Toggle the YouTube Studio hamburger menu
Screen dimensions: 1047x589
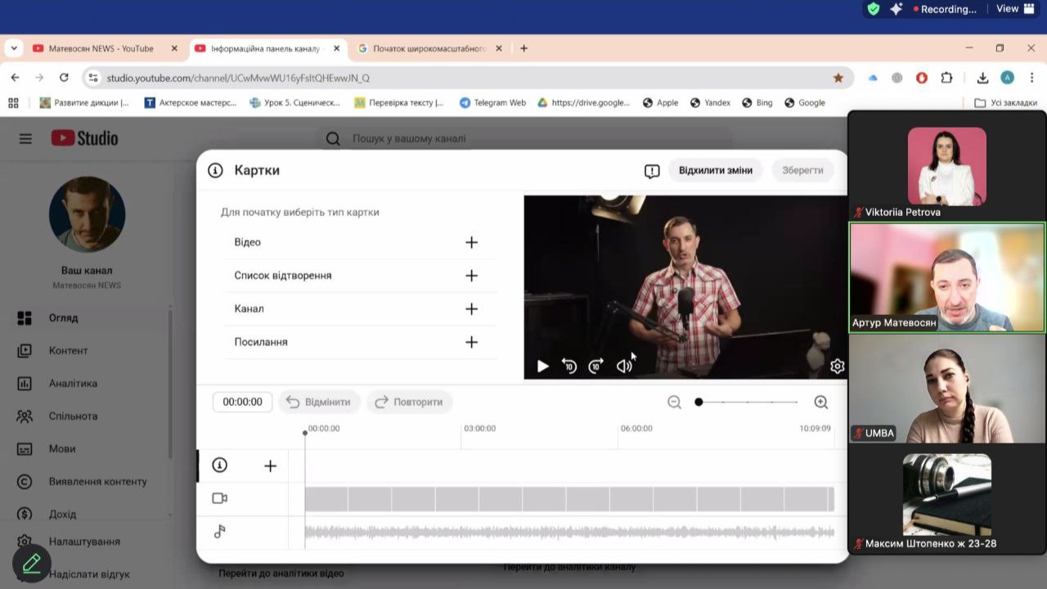(x=25, y=138)
